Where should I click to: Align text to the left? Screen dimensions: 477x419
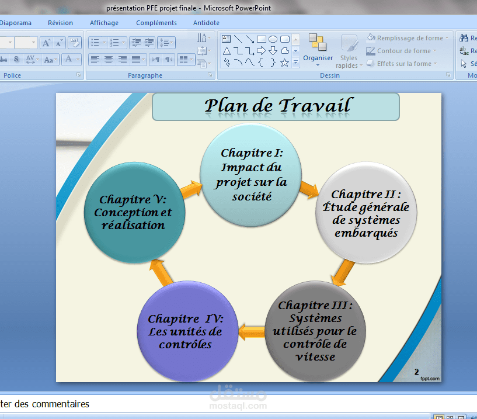95,60
